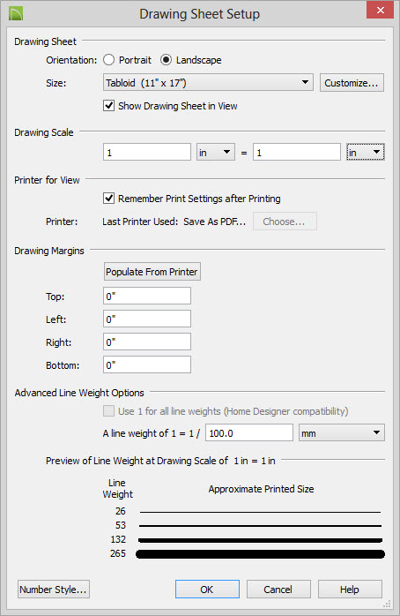400x616 pixels.
Task: Click the Customize... button
Action: pyautogui.click(x=352, y=82)
